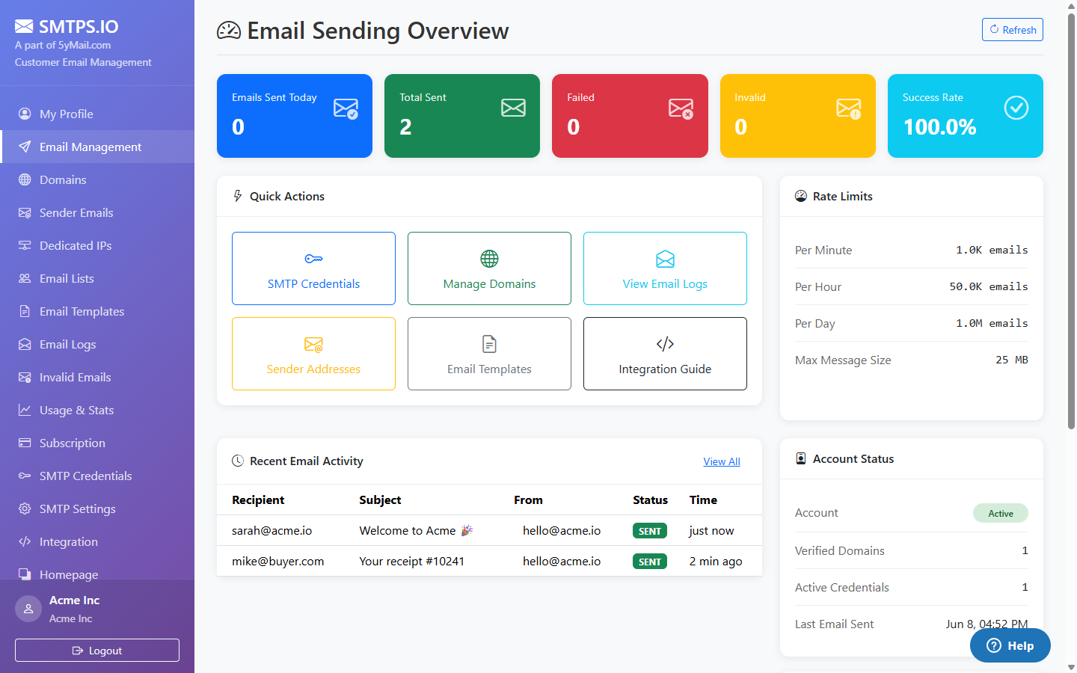Click the Sender Addresses envelope icon
This screenshot has width=1077, height=673.
[x=313, y=344]
